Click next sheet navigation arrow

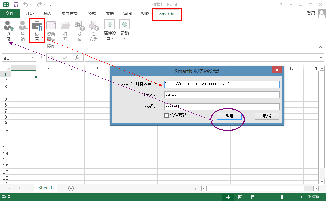[x=19, y=188]
